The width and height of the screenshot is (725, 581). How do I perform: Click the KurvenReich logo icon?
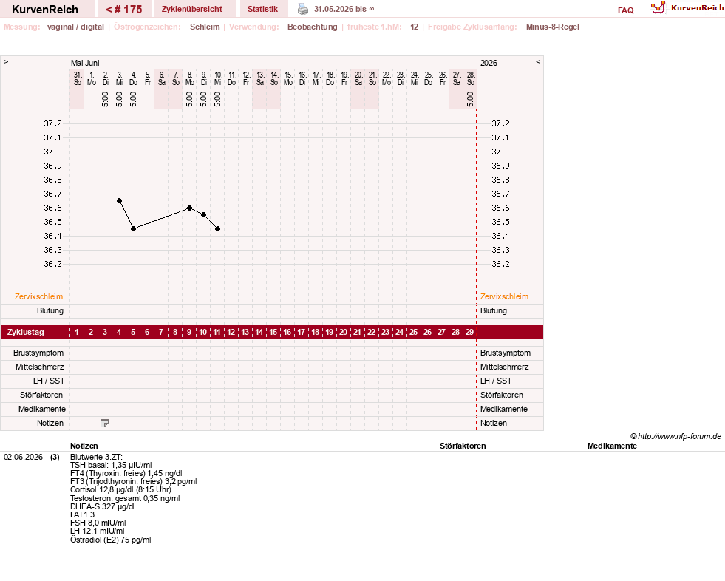click(x=658, y=7)
